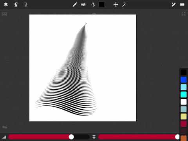Pick the pale yellow palette swatch
Screen dimensions: 188x141
coord(184,116)
